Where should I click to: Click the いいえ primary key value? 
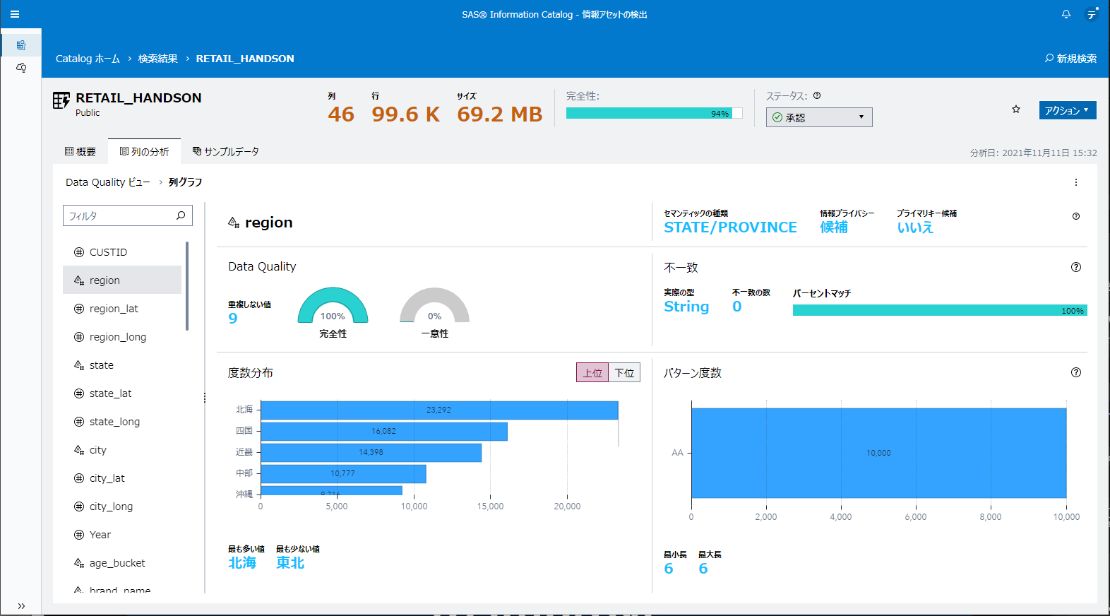coord(915,227)
